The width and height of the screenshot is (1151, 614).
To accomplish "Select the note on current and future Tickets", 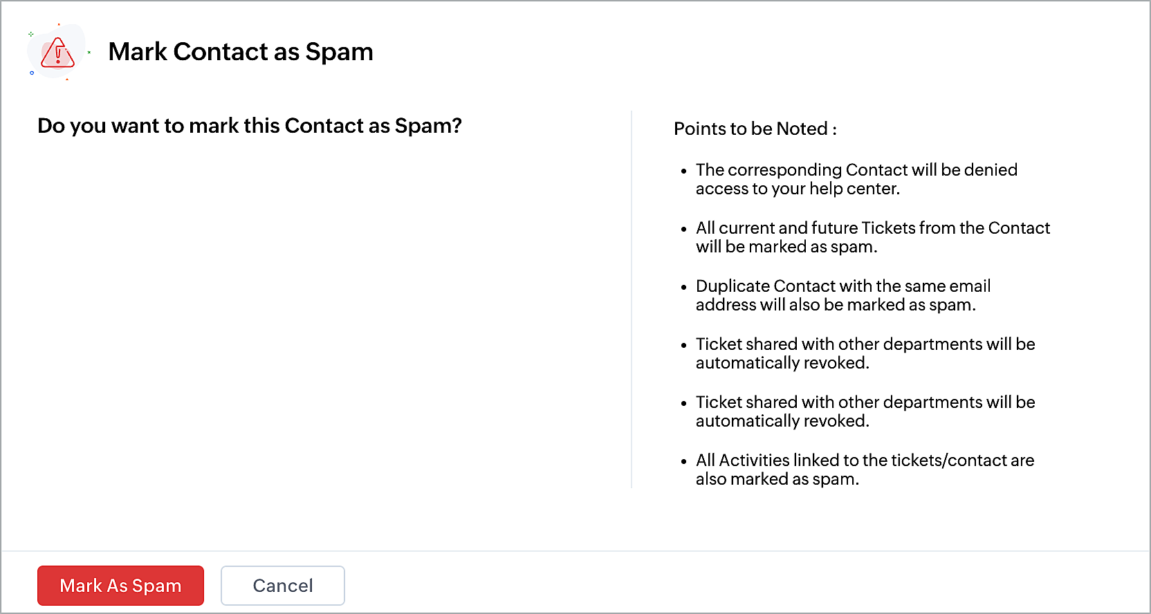I will (x=873, y=237).
